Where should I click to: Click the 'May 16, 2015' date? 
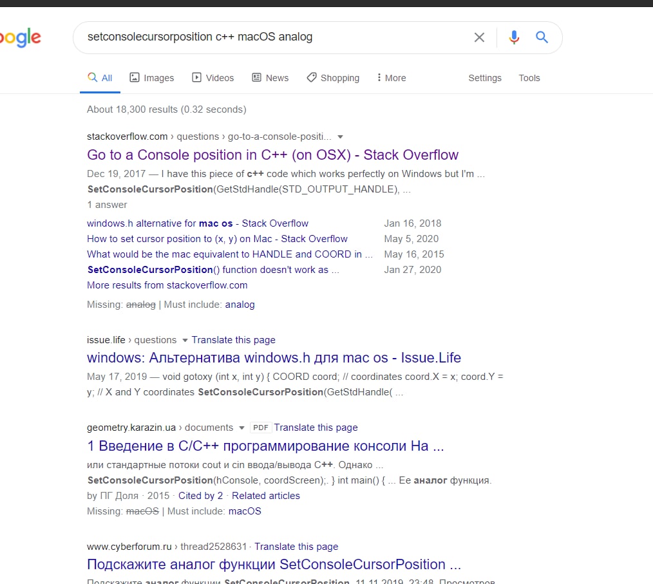pos(414,254)
